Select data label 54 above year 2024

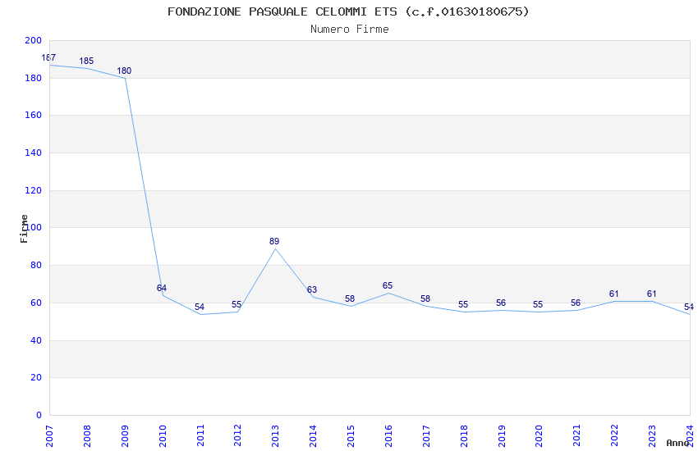689,307
